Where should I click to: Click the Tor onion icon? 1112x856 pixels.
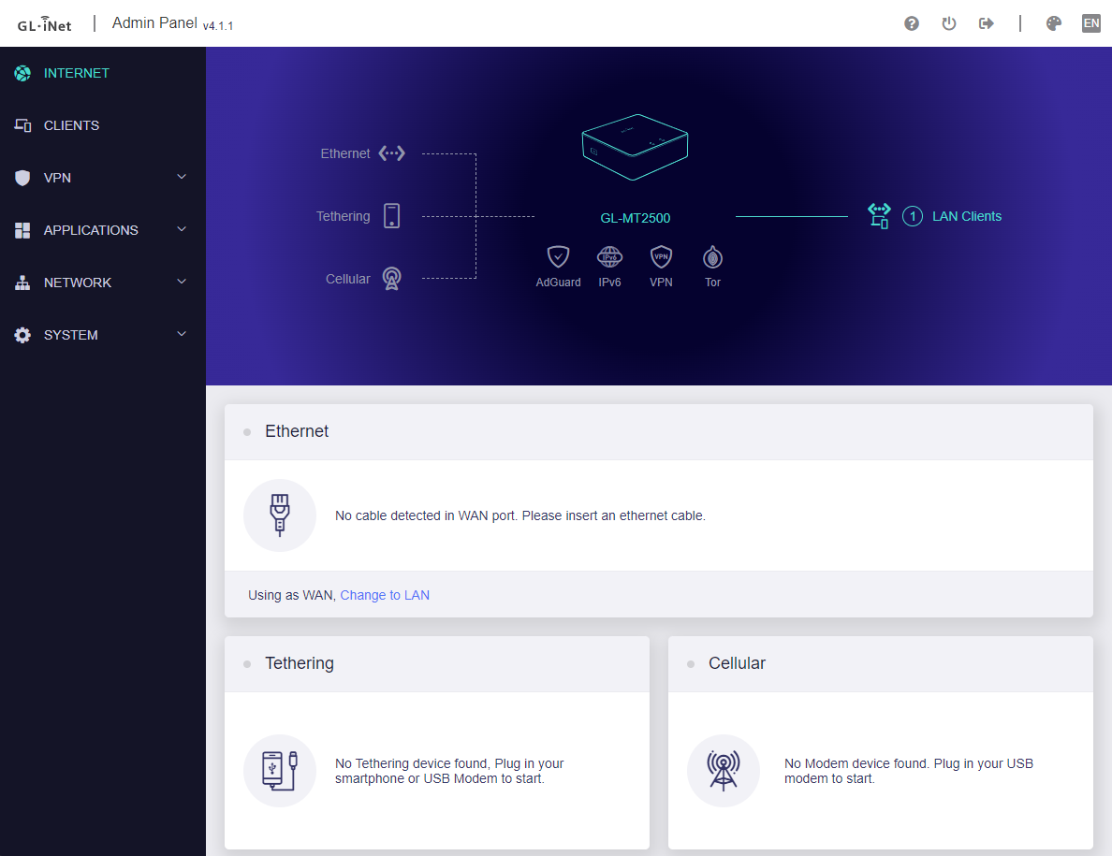coord(712,256)
